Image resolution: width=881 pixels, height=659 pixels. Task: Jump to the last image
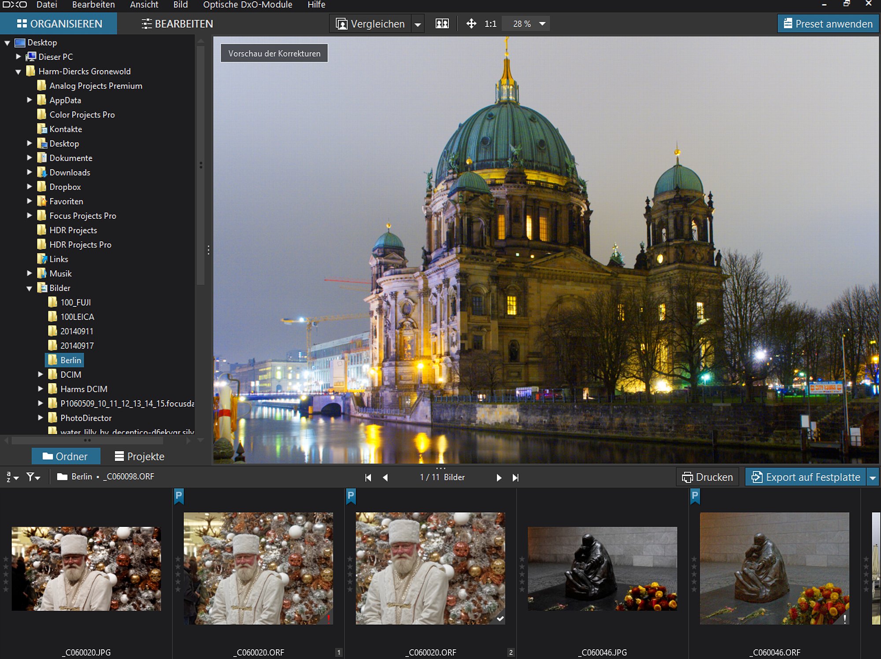[515, 478]
